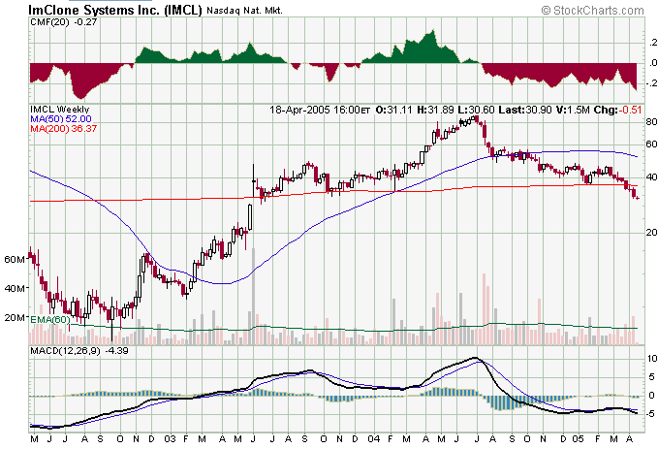Click the last candlestick in April 2005
658x449 pixels.
[638, 198]
